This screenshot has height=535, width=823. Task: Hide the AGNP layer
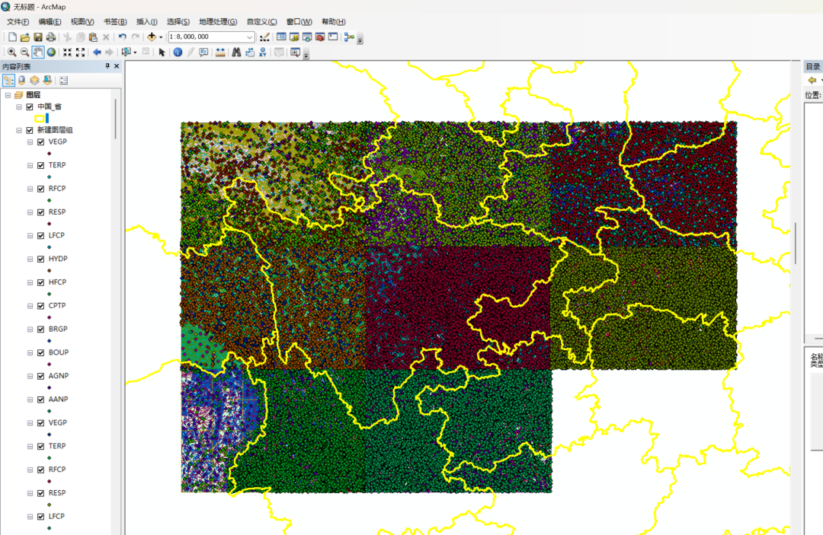(x=41, y=376)
